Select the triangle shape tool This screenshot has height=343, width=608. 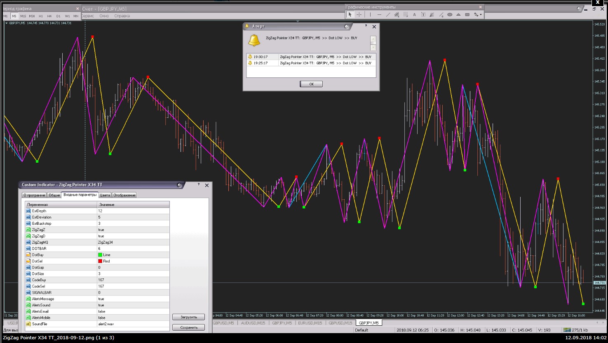coord(458,15)
